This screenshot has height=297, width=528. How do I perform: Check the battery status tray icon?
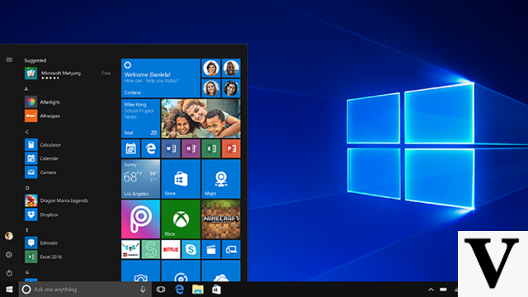click(x=444, y=290)
